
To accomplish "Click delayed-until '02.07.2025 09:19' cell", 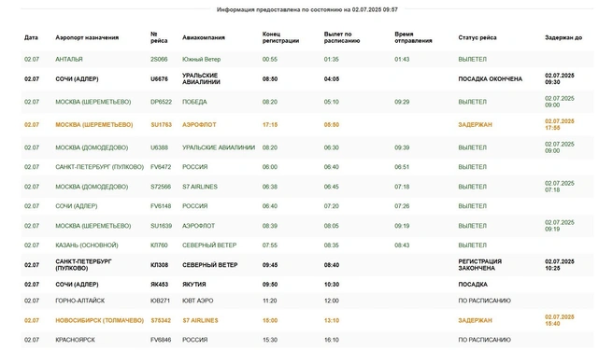I will click(x=560, y=226).
